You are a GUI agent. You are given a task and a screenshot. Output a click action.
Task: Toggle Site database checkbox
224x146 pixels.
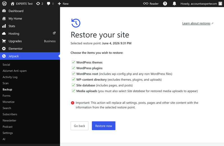(x=73, y=85)
